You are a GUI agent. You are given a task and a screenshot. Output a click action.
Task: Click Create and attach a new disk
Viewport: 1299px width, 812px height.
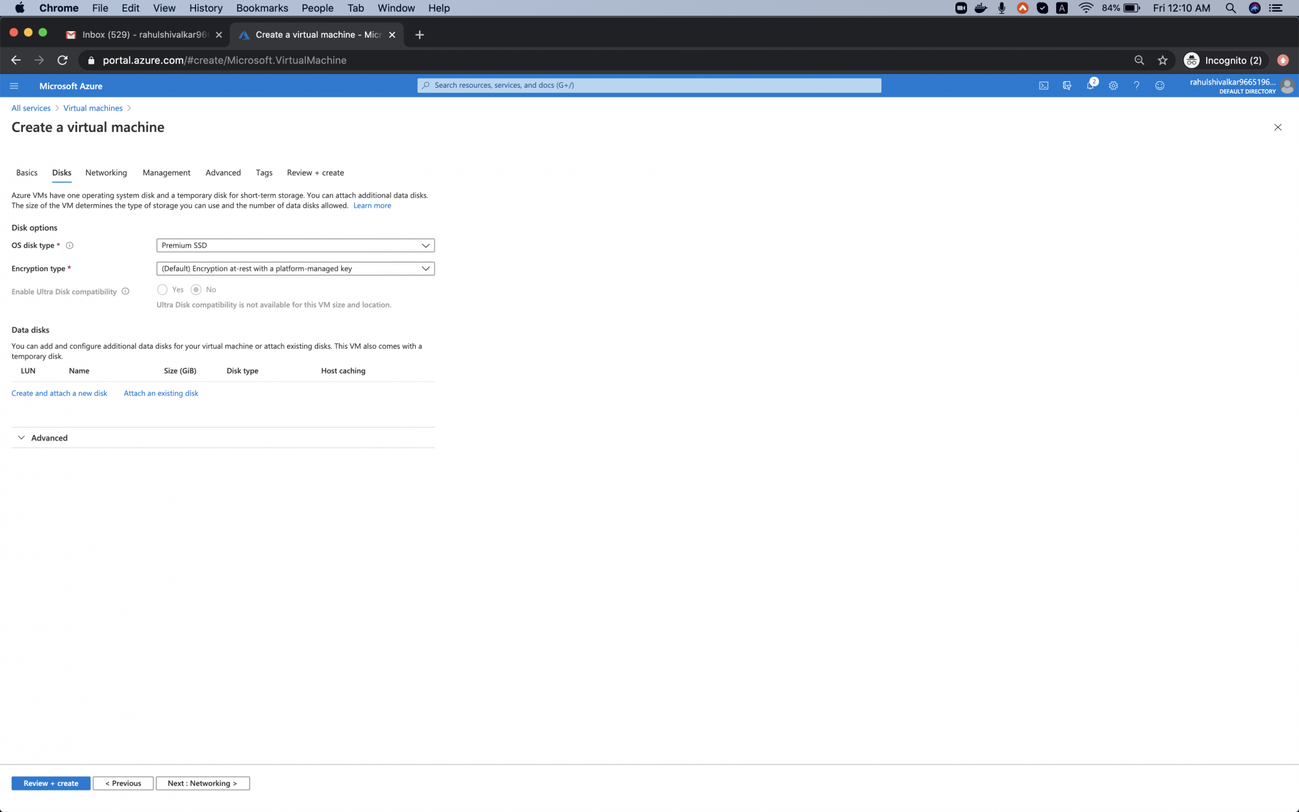(x=59, y=393)
